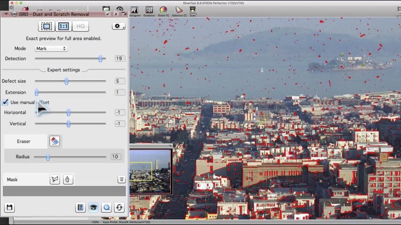Edit the Defect size value field
401x225 pixels.
pyautogui.click(x=120, y=81)
